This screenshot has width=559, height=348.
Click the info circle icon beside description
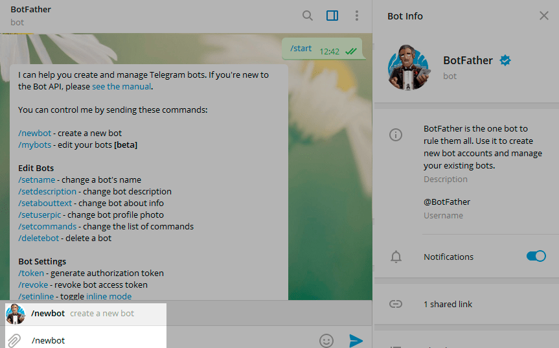coord(396,135)
